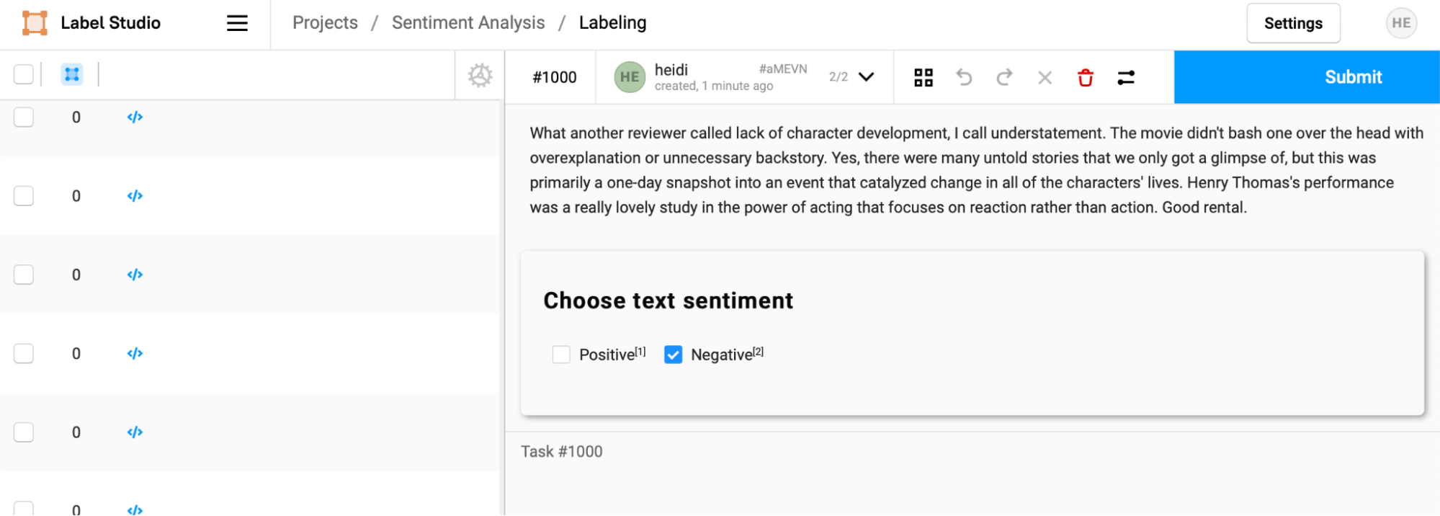Viewport: 1440px width, 516px height.
Task: Open the gear settings in task list
Action: click(x=480, y=75)
